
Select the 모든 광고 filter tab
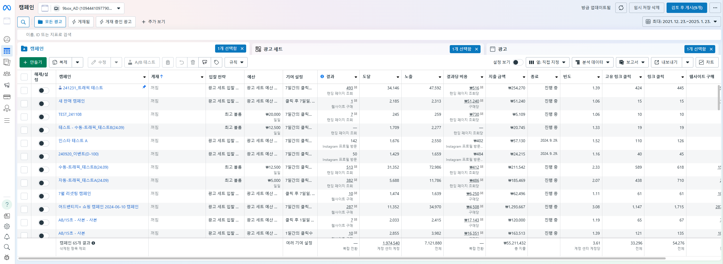pyautogui.click(x=50, y=22)
